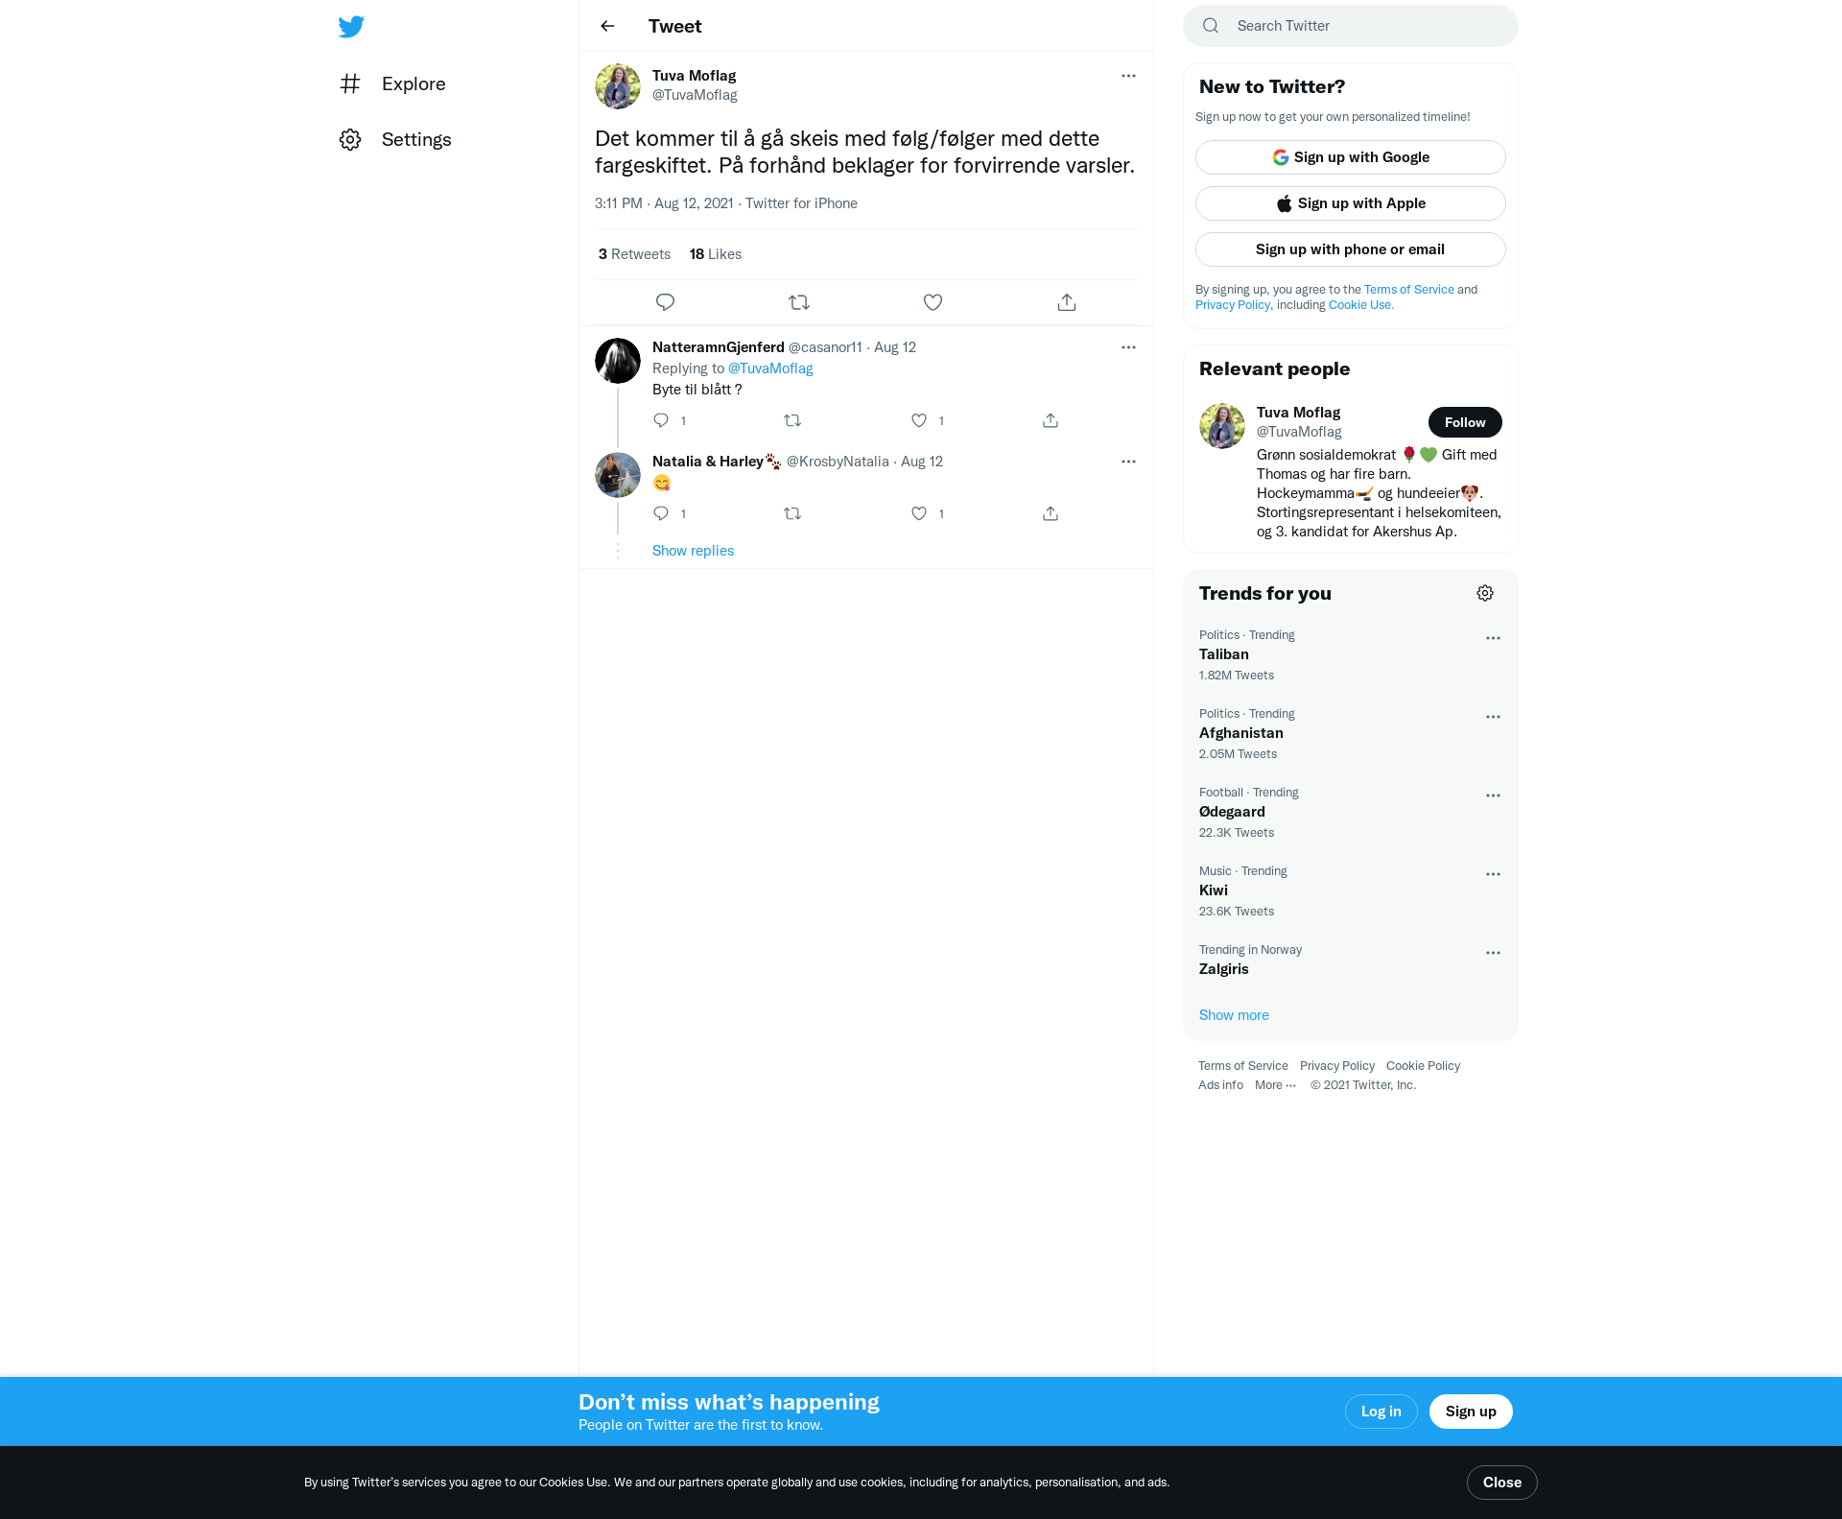The height and width of the screenshot is (1519, 1842).
Task: Open footer Privacy Policy link
Action: point(1337,1066)
